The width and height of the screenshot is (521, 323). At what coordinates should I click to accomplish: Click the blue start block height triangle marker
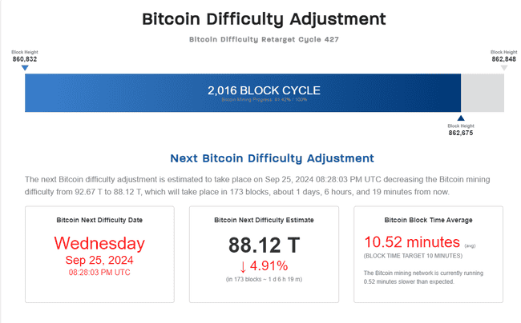click(25, 68)
